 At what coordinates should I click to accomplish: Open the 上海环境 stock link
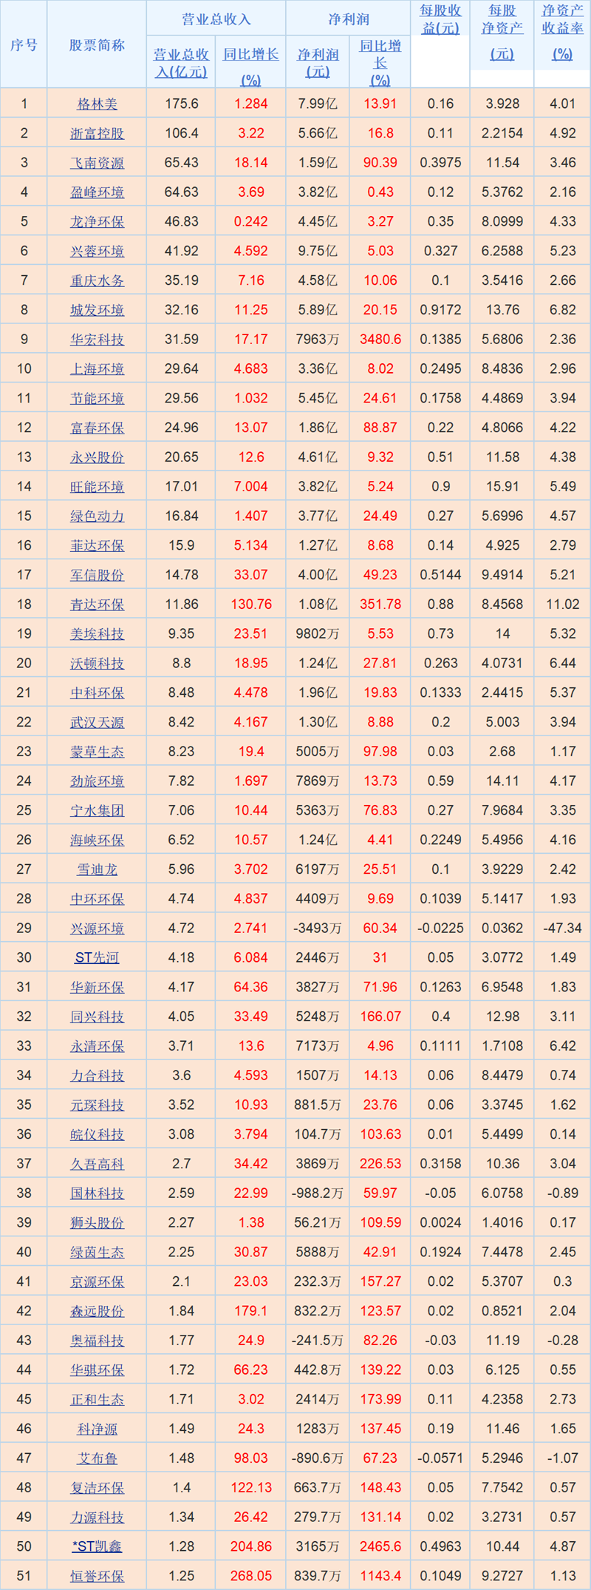97,369
